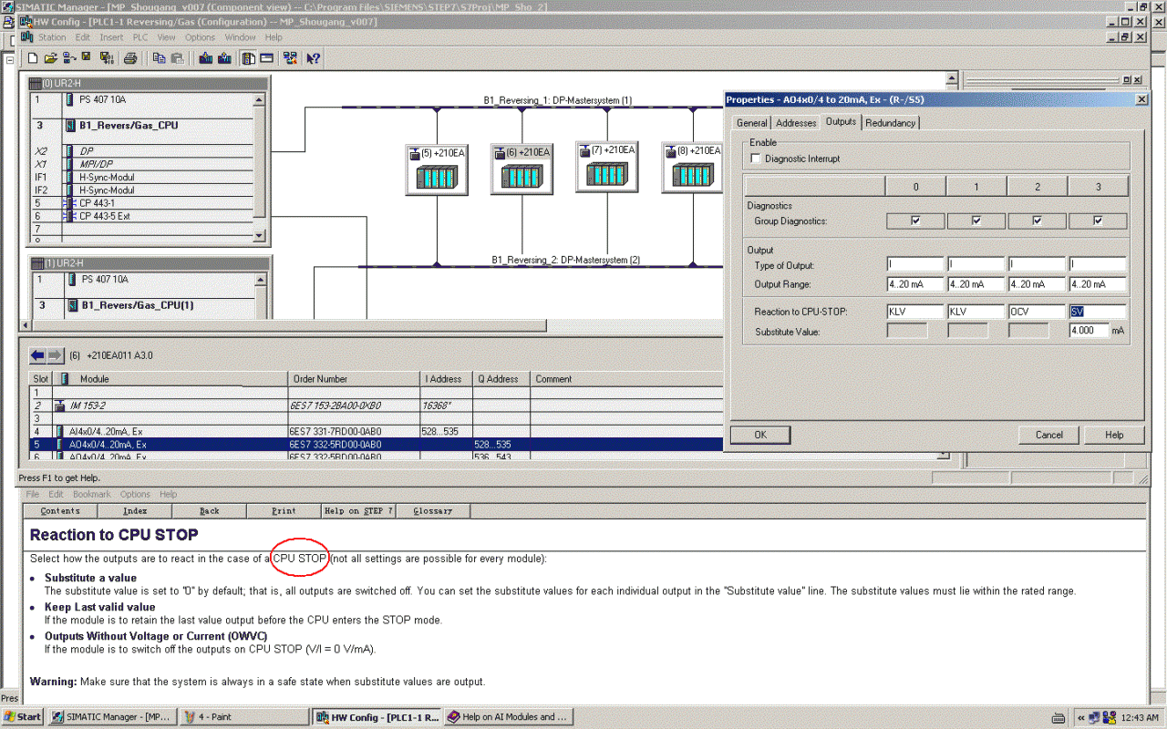Image resolution: width=1167 pixels, height=729 pixels.
Task: Open Output Range field for channel 3
Action: point(1098,284)
